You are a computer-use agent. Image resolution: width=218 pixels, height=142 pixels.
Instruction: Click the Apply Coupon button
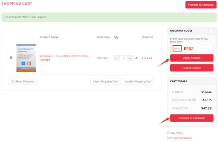pos(192,58)
